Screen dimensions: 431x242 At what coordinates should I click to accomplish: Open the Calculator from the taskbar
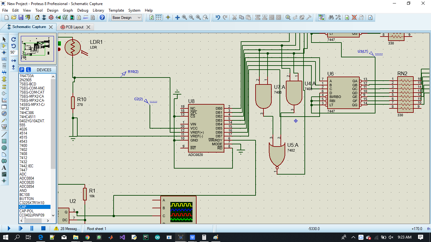coord(204,237)
